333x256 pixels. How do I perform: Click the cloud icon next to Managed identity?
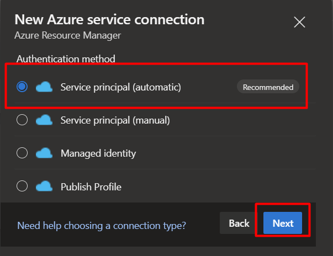click(44, 153)
